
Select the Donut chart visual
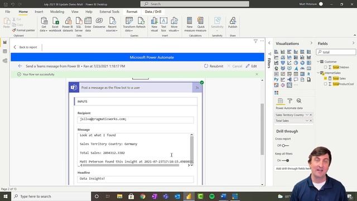302,63
